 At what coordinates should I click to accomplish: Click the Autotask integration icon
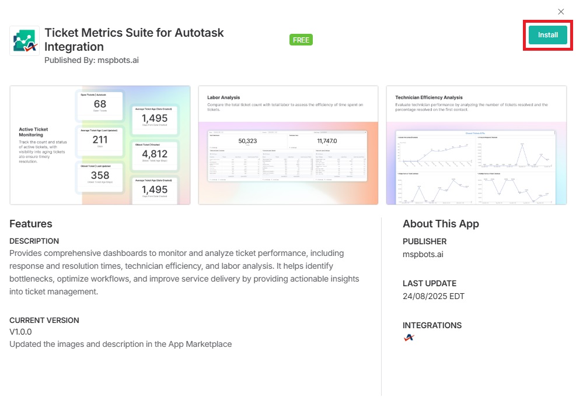click(x=409, y=338)
